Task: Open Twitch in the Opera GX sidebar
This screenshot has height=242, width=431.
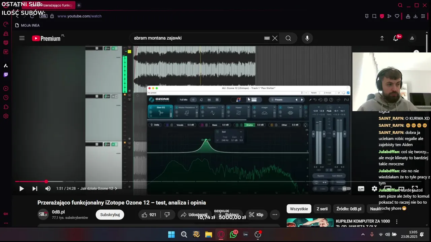Action: pos(6,75)
